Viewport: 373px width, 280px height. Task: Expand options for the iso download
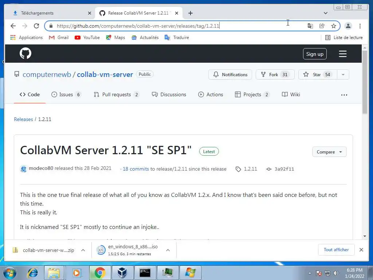[x=168, y=250]
